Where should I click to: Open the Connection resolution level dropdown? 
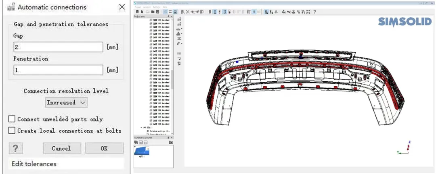pos(66,102)
